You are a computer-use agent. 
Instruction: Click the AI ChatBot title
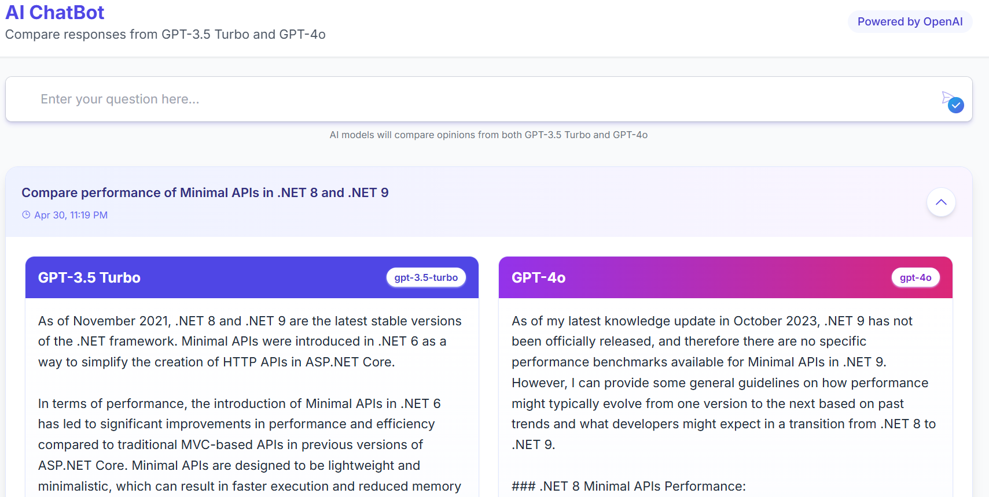[x=55, y=12]
